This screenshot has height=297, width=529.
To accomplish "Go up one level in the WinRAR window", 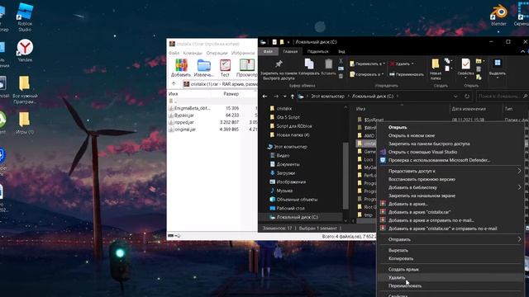I will [x=174, y=84].
